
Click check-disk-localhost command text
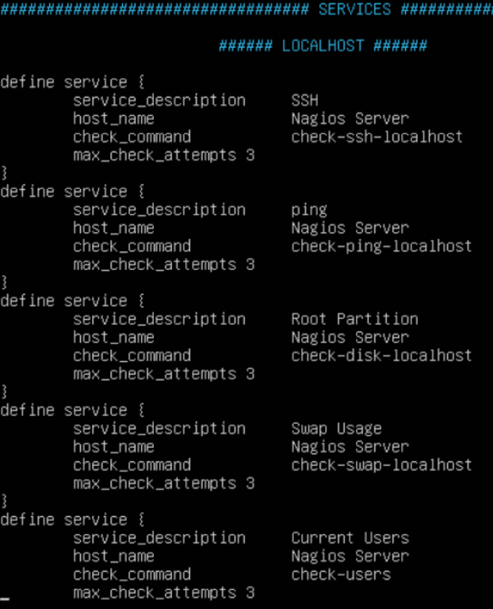point(381,356)
